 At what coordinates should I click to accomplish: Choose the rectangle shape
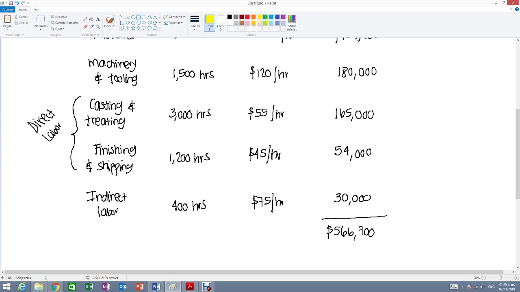coord(139,17)
